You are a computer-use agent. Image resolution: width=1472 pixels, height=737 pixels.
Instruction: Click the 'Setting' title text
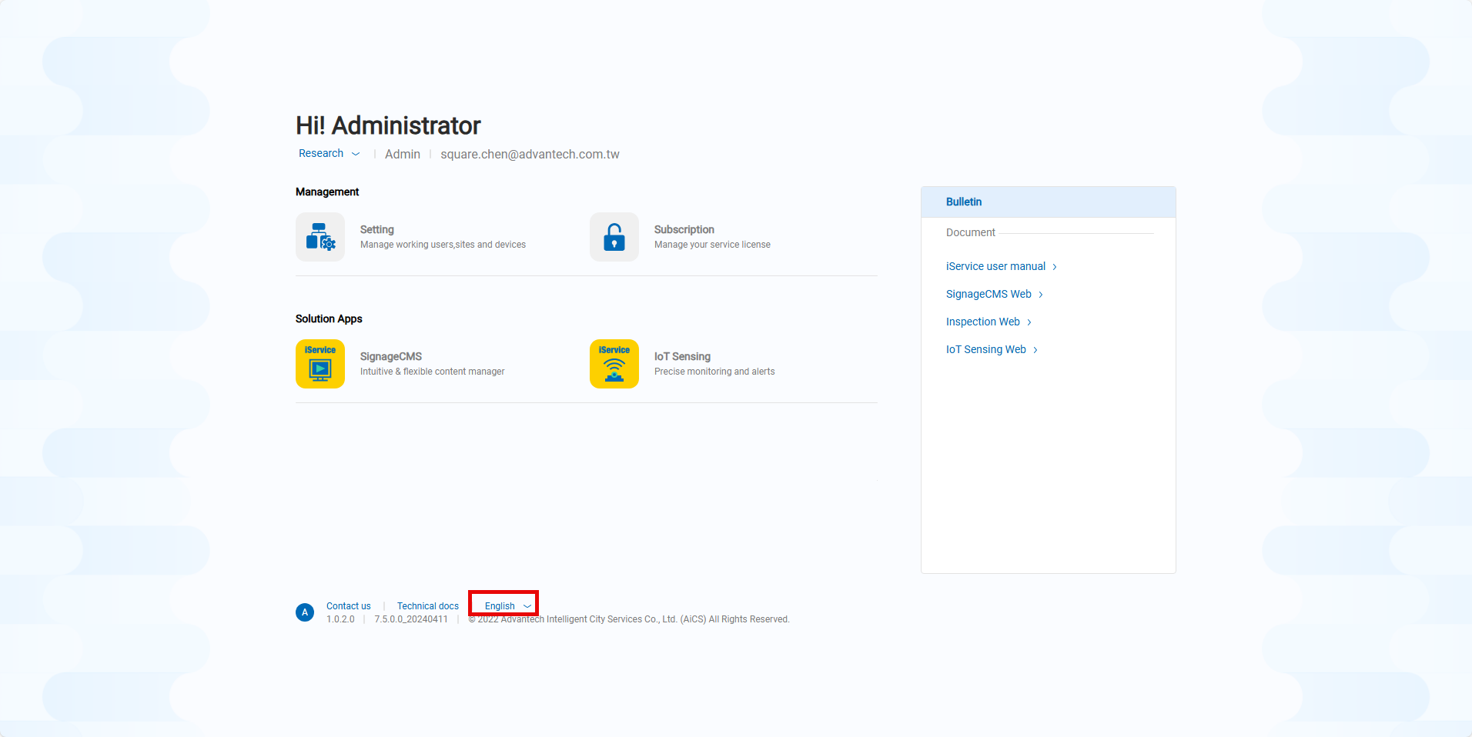(376, 229)
